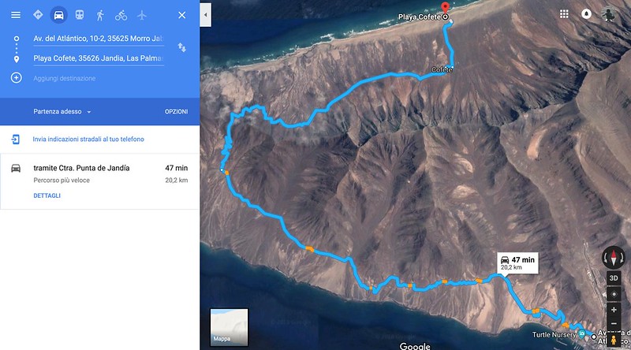Image resolution: width=631 pixels, height=350 pixels.
Task: Open OPZIONI route options
Action: pos(176,111)
